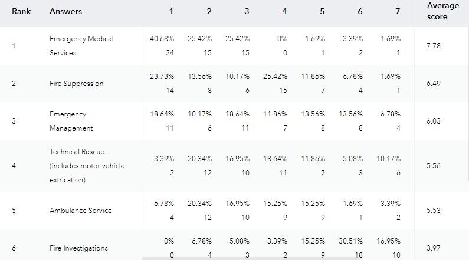
Task: Click the Answers column header
Action: pyautogui.click(x=65, y=12)
